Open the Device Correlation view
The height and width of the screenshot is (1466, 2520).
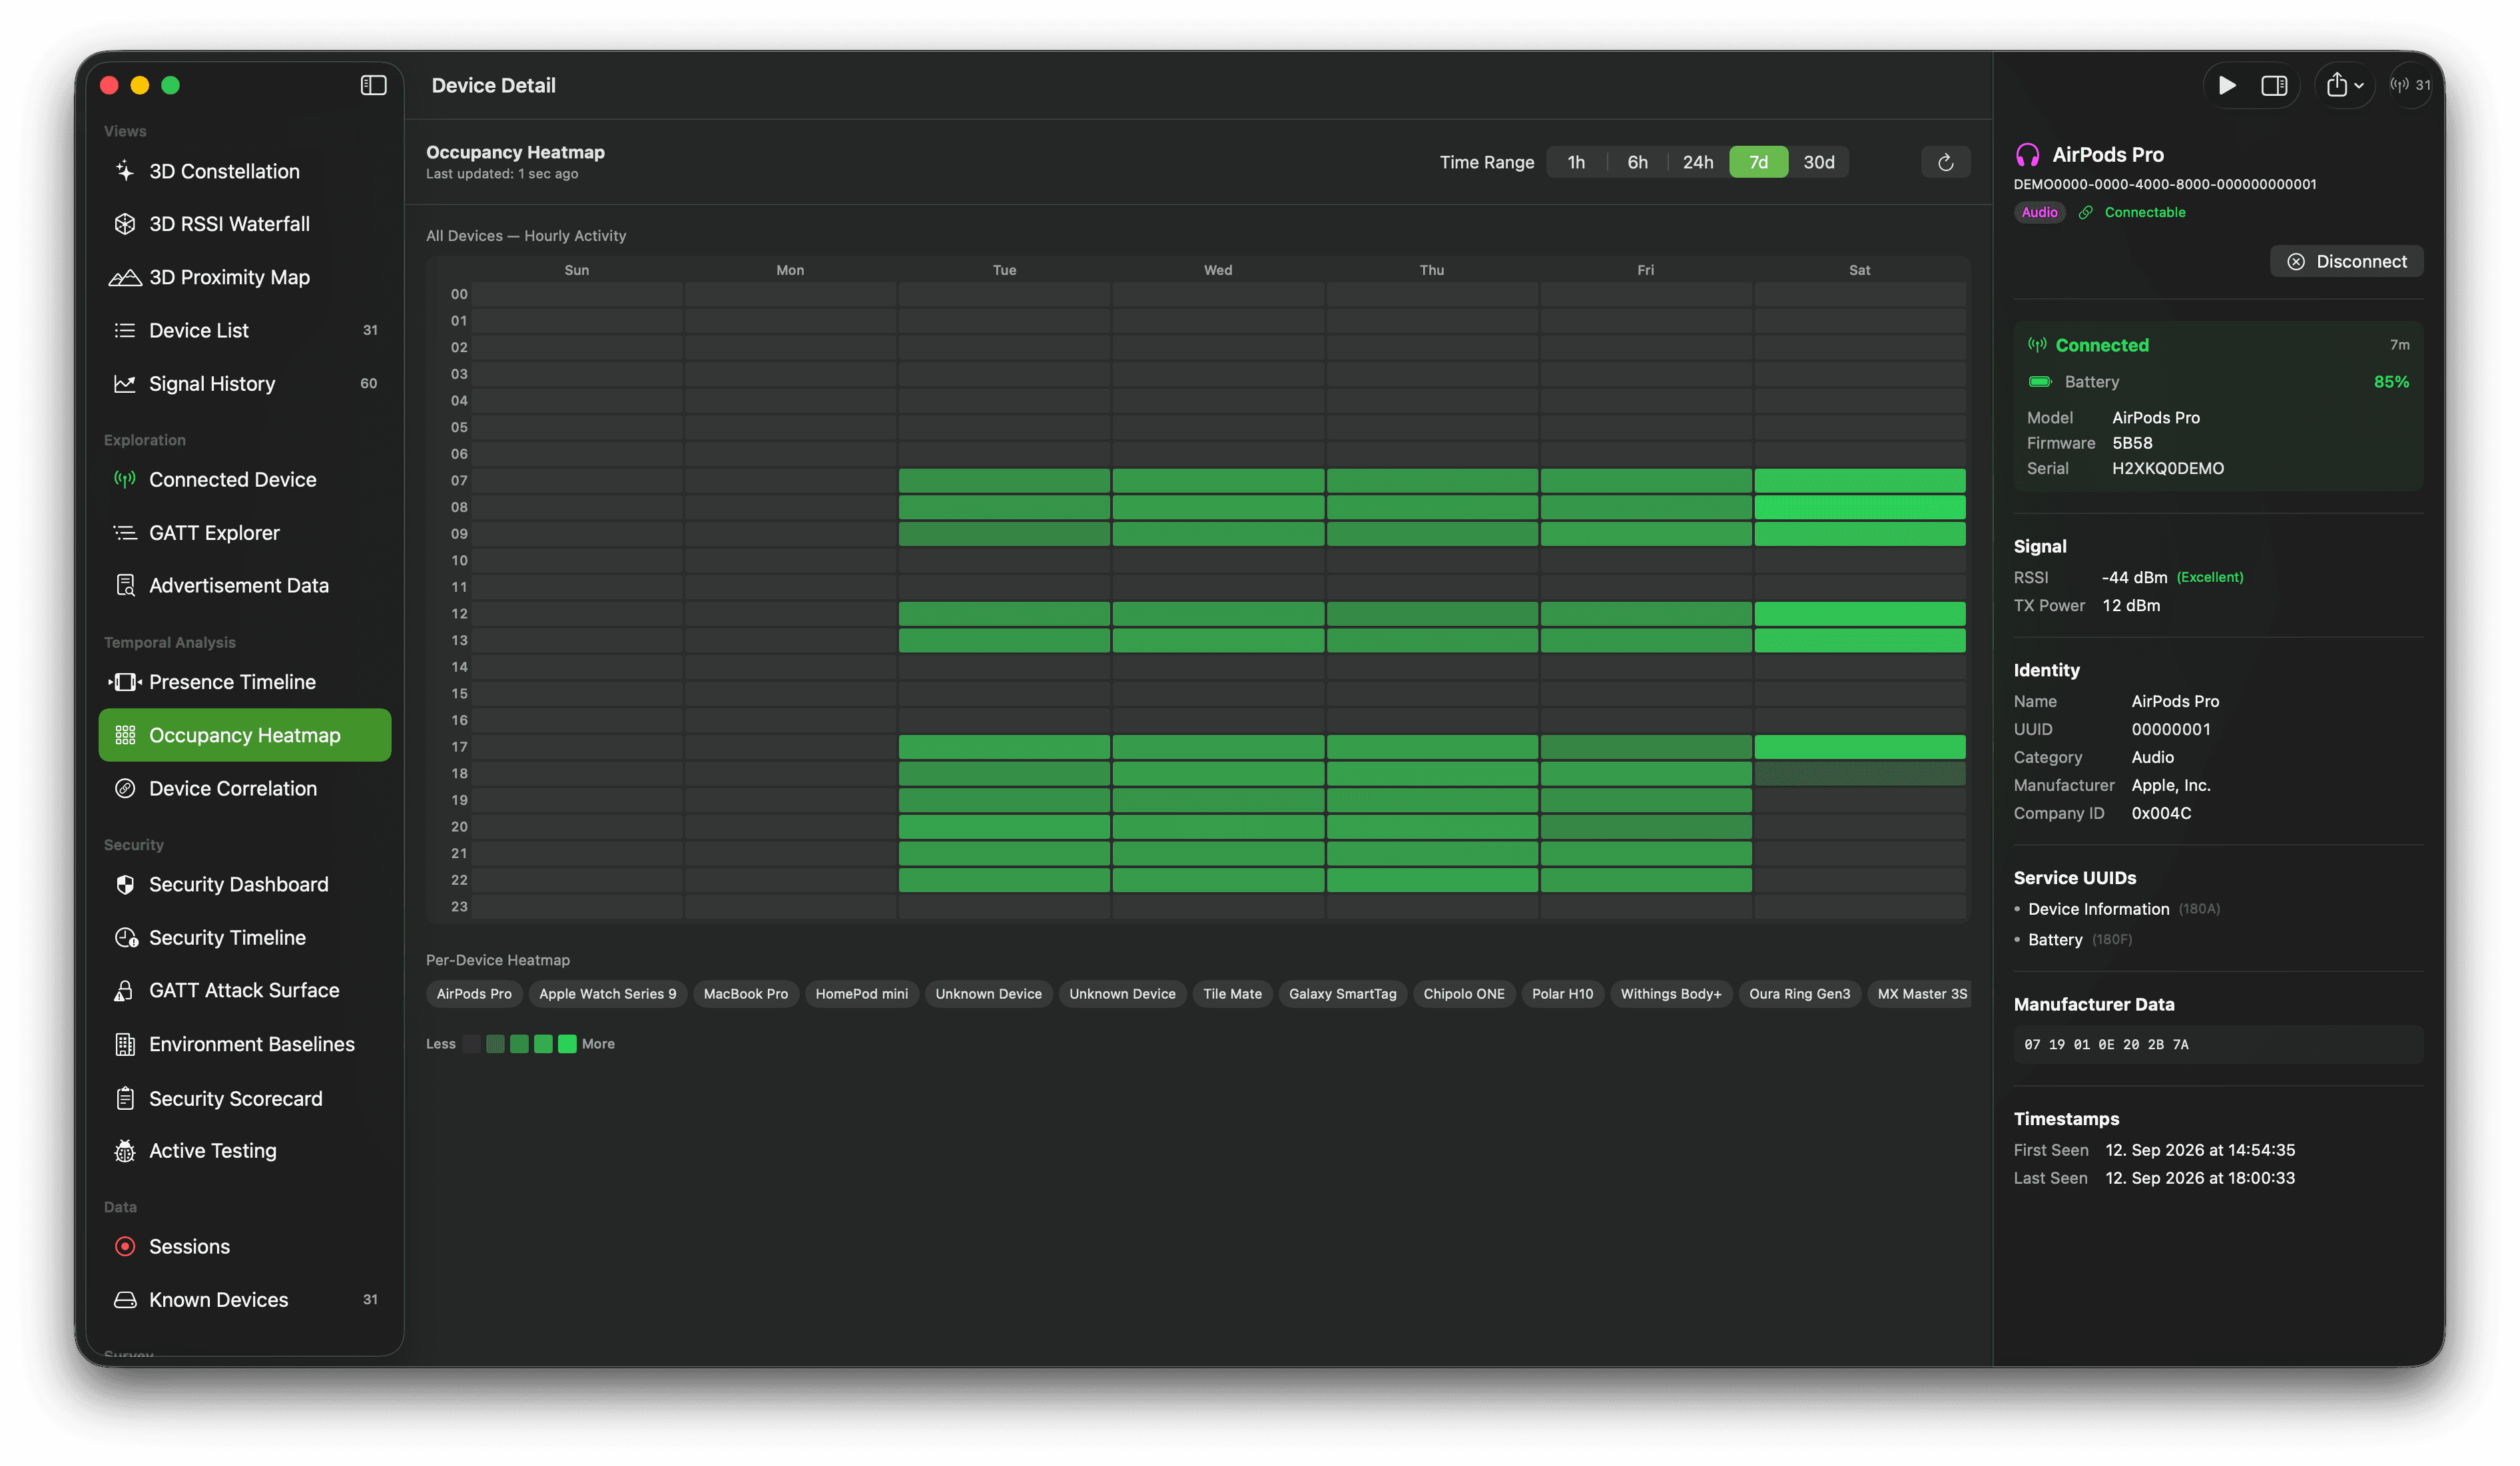point(244,788)
